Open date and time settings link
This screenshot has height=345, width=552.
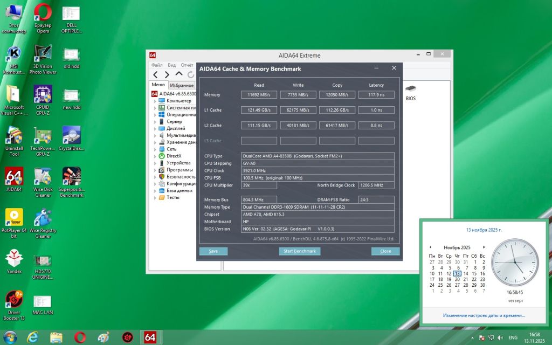tap(484, 315)
